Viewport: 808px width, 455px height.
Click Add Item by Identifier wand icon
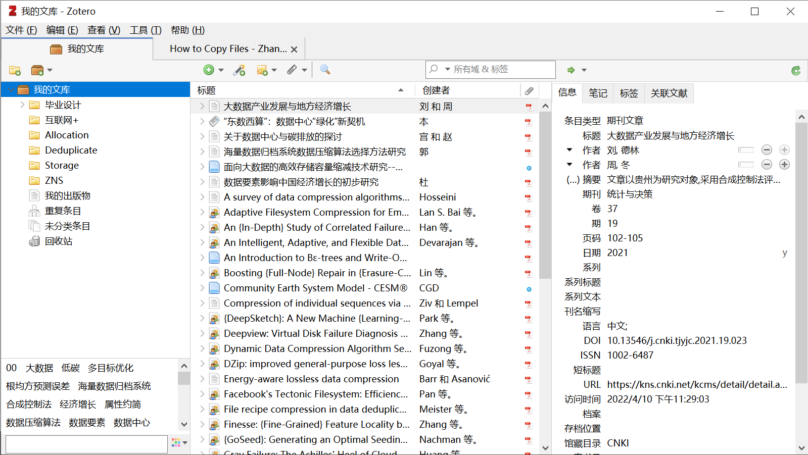240,70
